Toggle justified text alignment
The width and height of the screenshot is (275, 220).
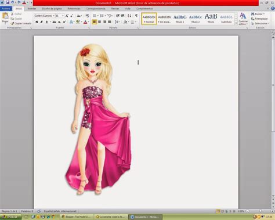pyautogui.click(x=110, y=22)
